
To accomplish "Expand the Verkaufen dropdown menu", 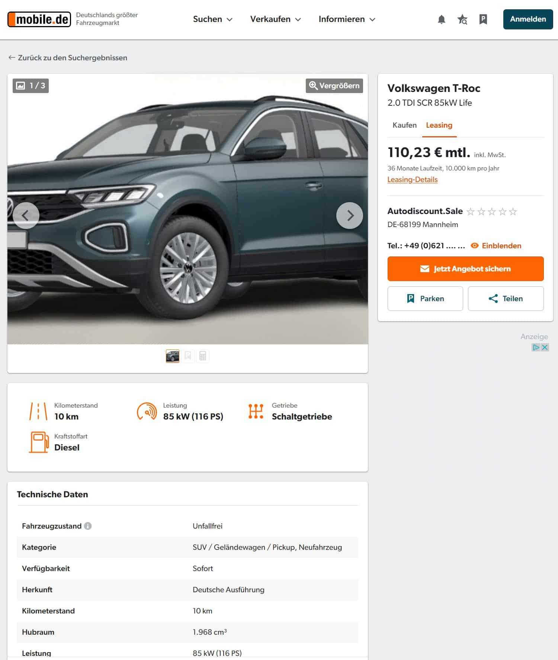I will pyautogui.click(x=275, y=19).
